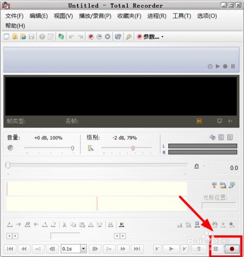
Task: Click the 1x video zoom icon
Action: click(230, 121)
